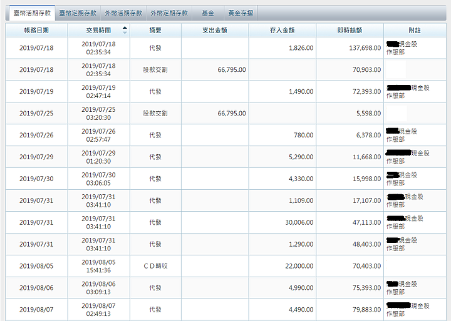Click accounting date 2019/08/07
This screenshot has height=321, width=451.
click(36, 310)
